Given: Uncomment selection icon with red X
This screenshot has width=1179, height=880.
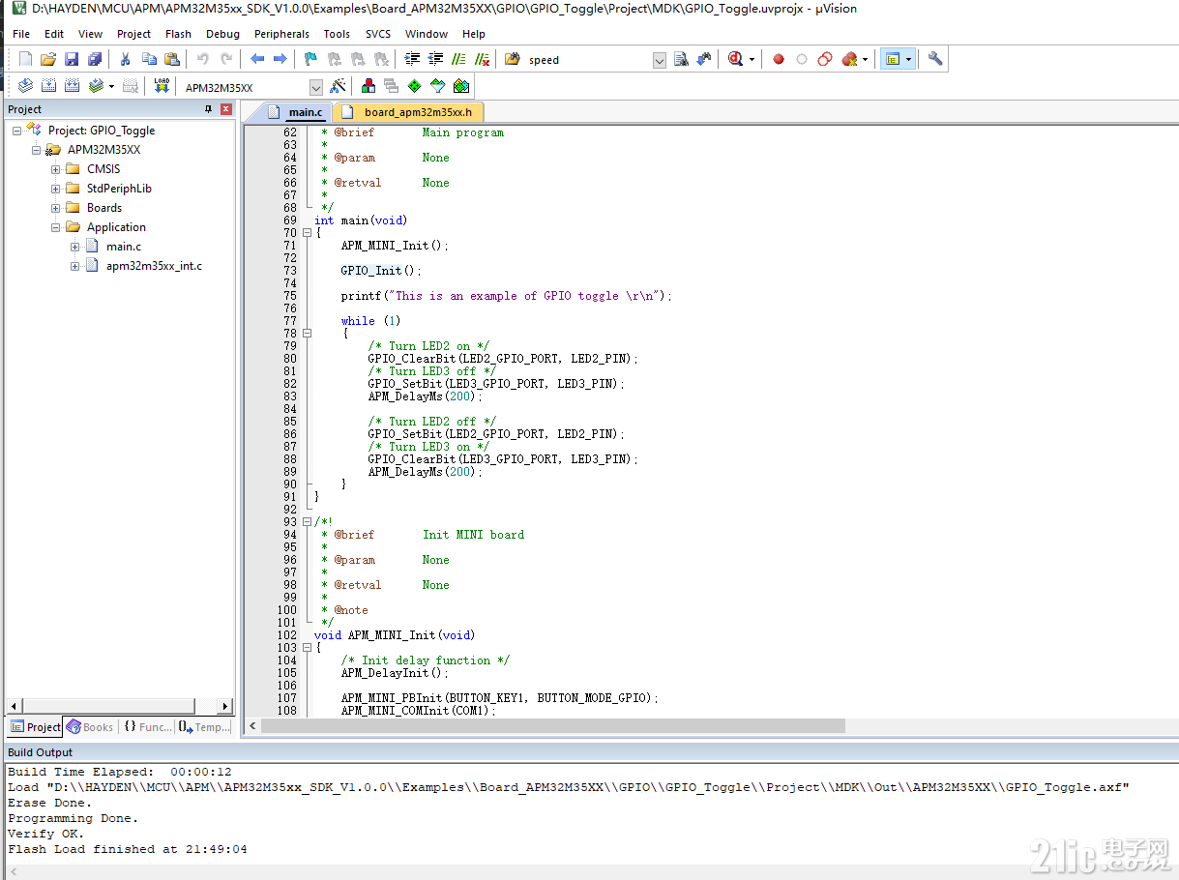Looking at the screenshot, I should pos(482,59).
